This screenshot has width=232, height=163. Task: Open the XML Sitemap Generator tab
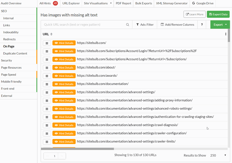click(x=172, y=3)
